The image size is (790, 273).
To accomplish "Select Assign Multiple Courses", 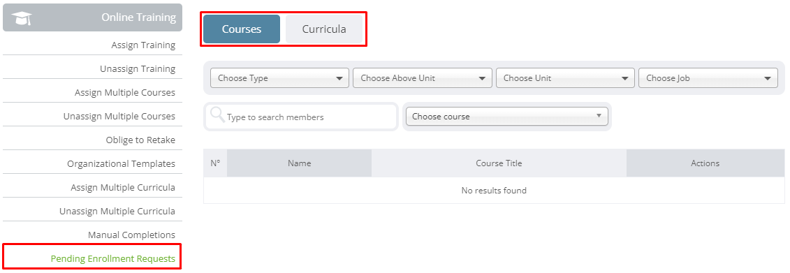I will pos(125,93).
